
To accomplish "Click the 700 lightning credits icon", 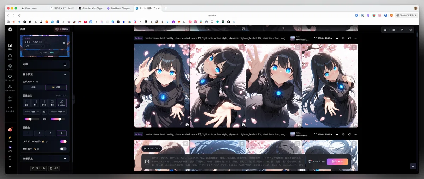I will tap(10, 139).
